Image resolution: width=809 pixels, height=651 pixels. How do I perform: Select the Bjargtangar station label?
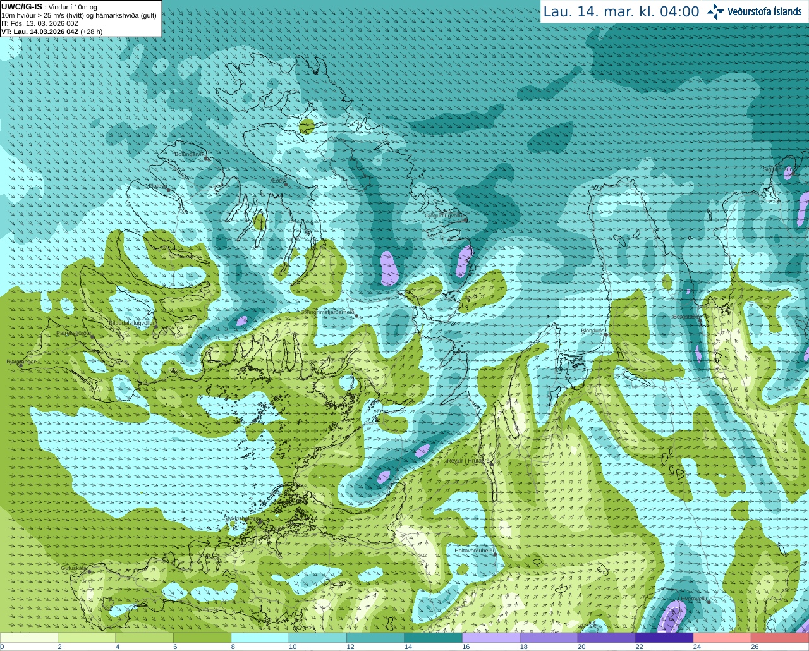[21, 362]
